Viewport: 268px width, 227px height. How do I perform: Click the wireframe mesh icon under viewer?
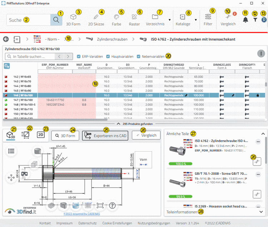click(x=51, y=206)
